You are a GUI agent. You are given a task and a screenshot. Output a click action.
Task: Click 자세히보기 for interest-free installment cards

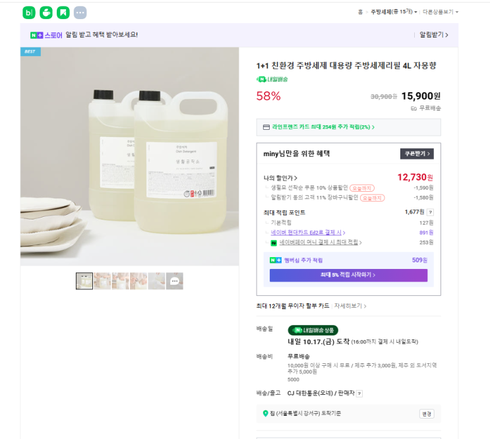(350, 306)
